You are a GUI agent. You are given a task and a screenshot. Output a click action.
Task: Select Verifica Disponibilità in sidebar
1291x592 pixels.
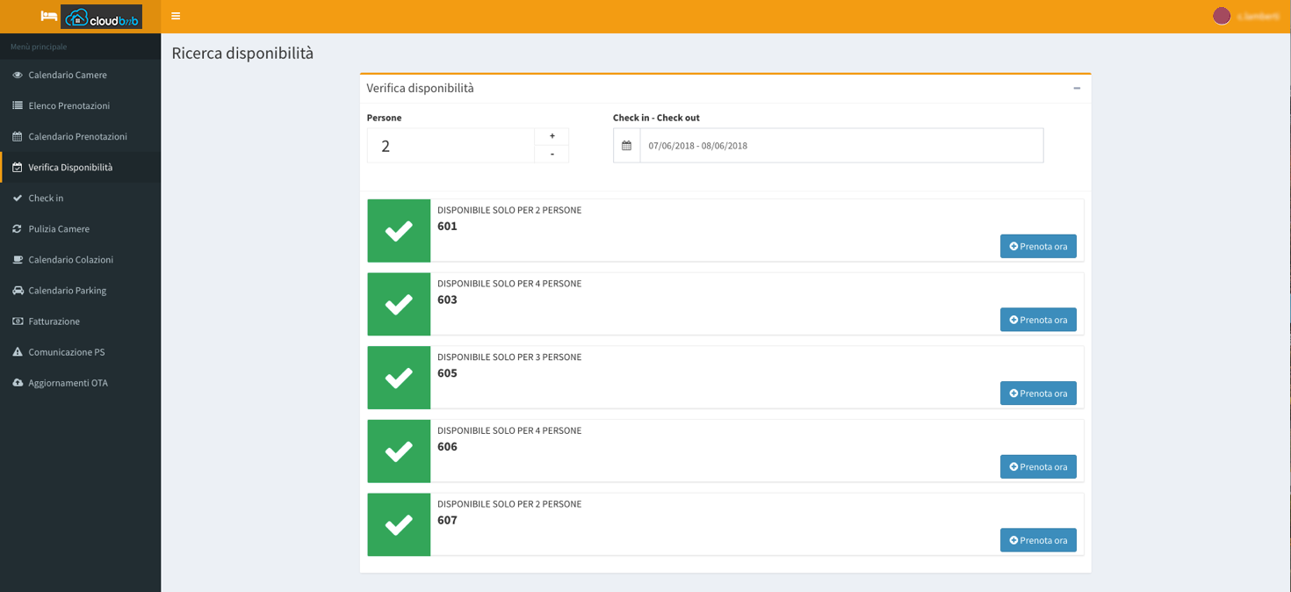[80, 167]
